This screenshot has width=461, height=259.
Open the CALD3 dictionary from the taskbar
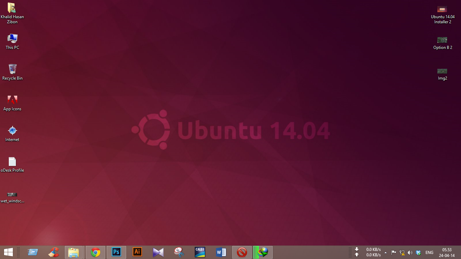[200, 252]
